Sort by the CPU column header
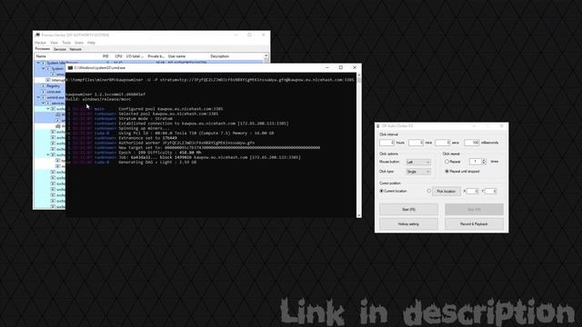Screen dimensions: 582x327 (x=118, y=56)
